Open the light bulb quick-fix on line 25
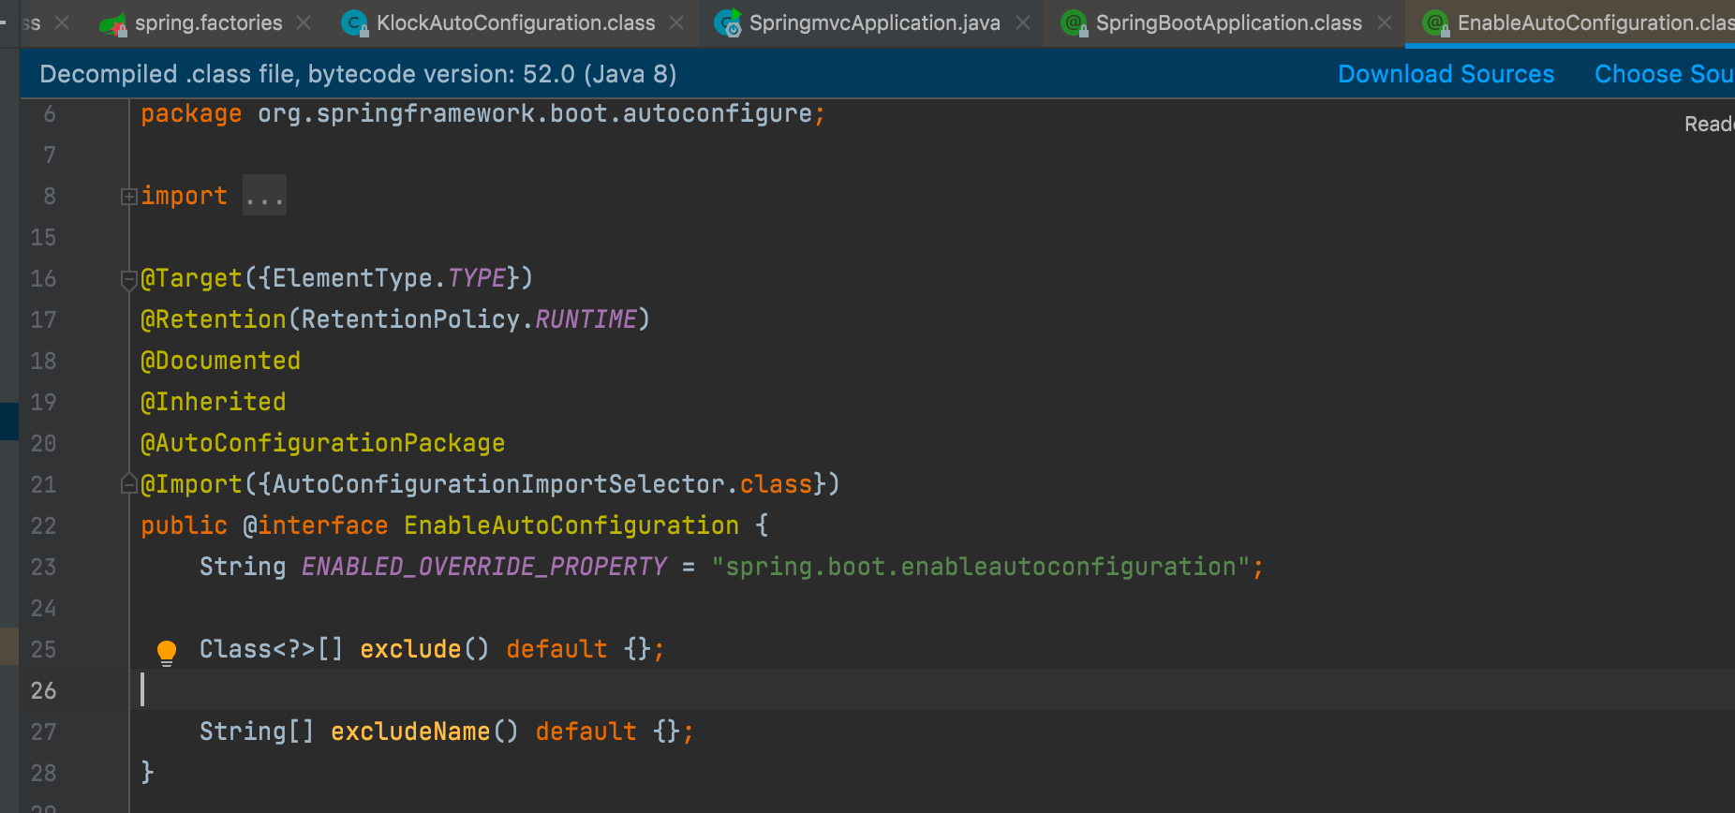Image resolution: width=1735 pixels, height=813 pixels. click(x=167, y=652)
